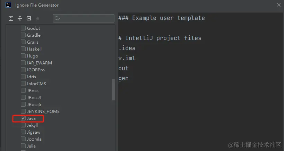Toggle the Julia template checkbox
This screenshot has height=151, width=284.
coord(23,146)
